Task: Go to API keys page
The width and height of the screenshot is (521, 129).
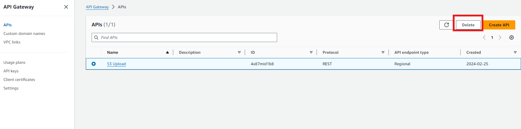Action: click(11, 71)
